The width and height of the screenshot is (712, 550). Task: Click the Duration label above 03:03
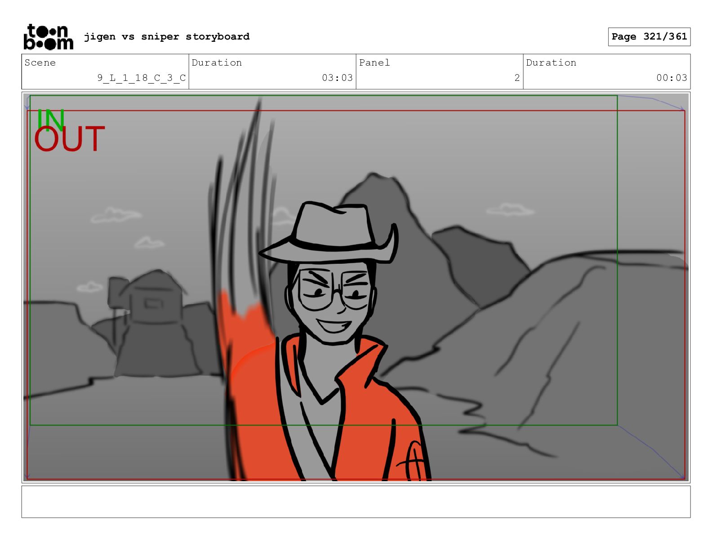point(217,62)
